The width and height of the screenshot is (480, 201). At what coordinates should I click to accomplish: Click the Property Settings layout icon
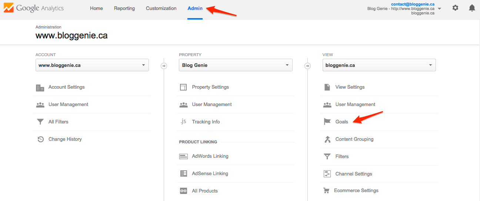click(183, 87)
